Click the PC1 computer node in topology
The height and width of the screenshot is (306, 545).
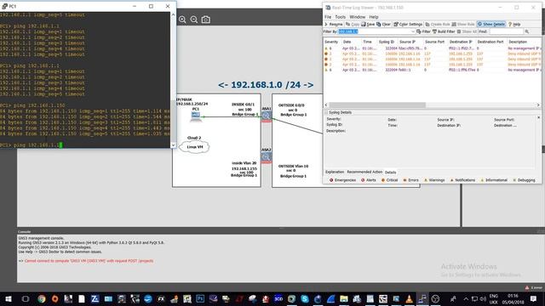(196, 116)
